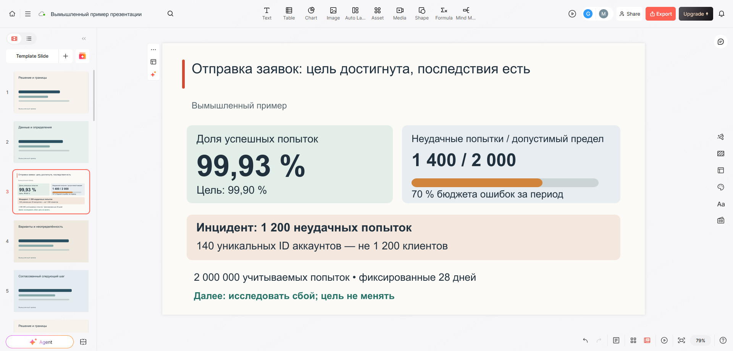
Task: Open the 79% zoom level control
Action: click(700, 340)
